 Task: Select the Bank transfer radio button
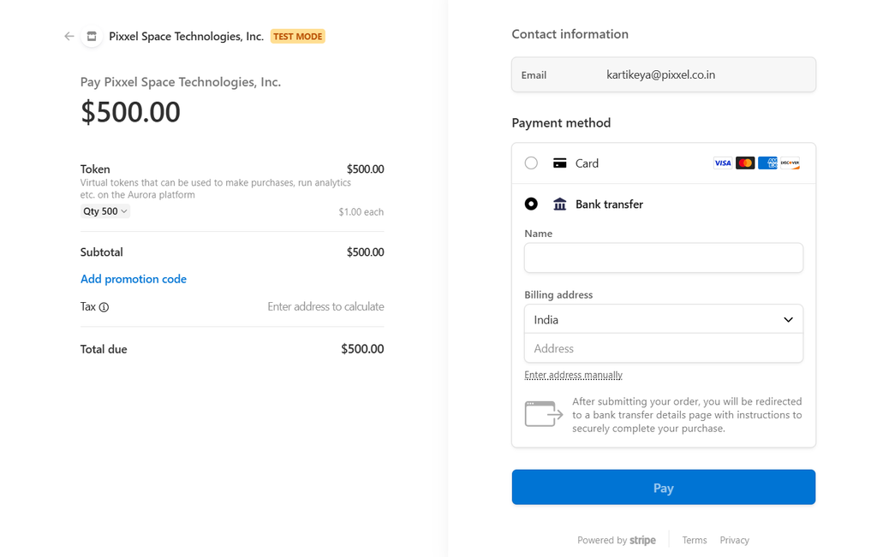[531, 204]
